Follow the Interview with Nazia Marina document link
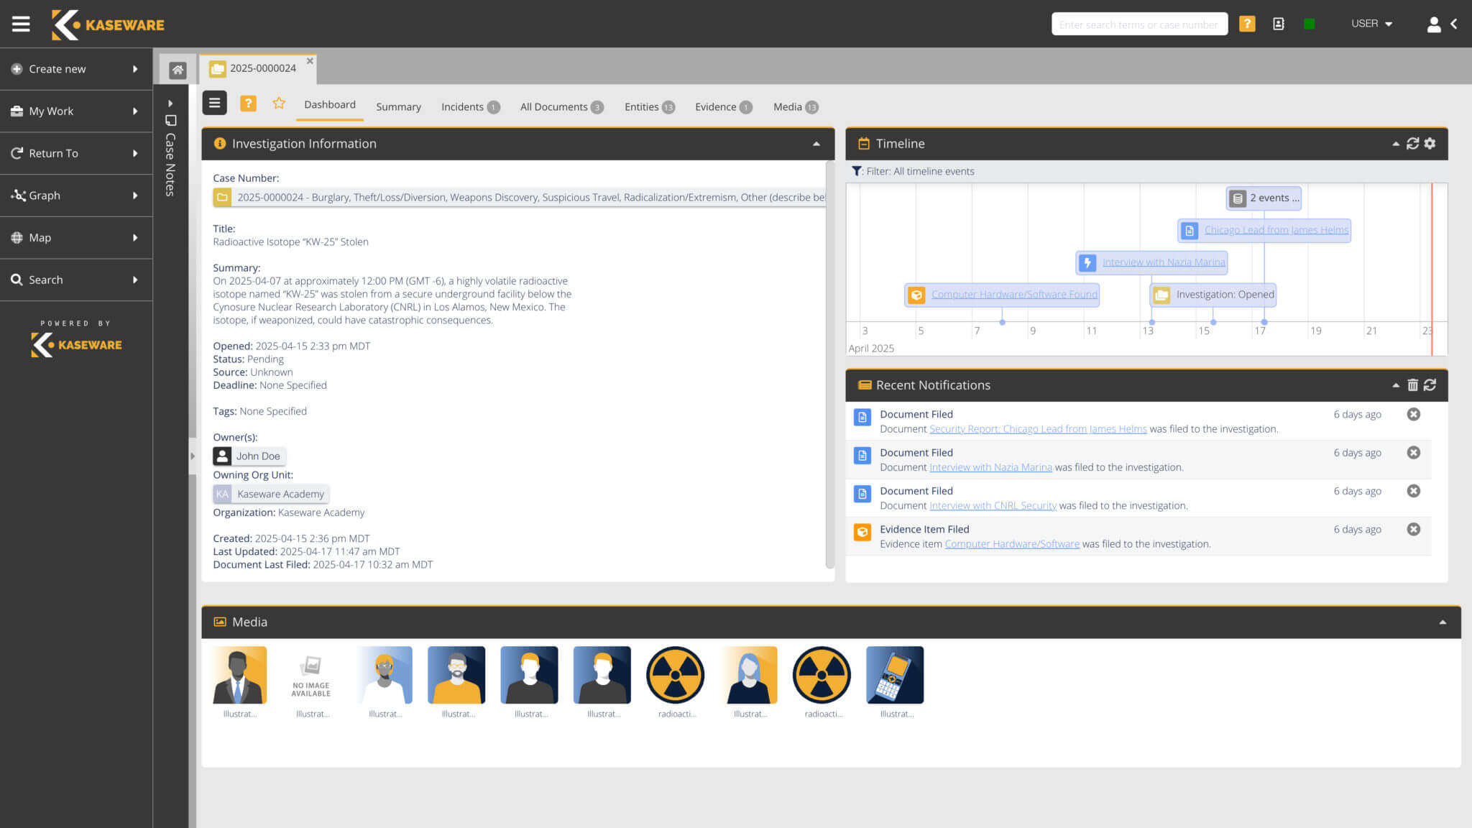The width and height of the screenshot is (1472, 828). coord(990,466)
